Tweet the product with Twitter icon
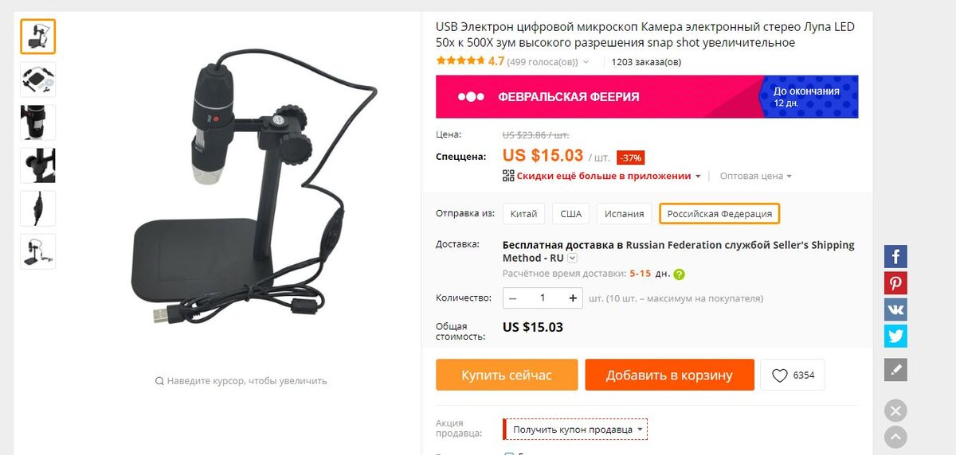 (x=895, y=336)
